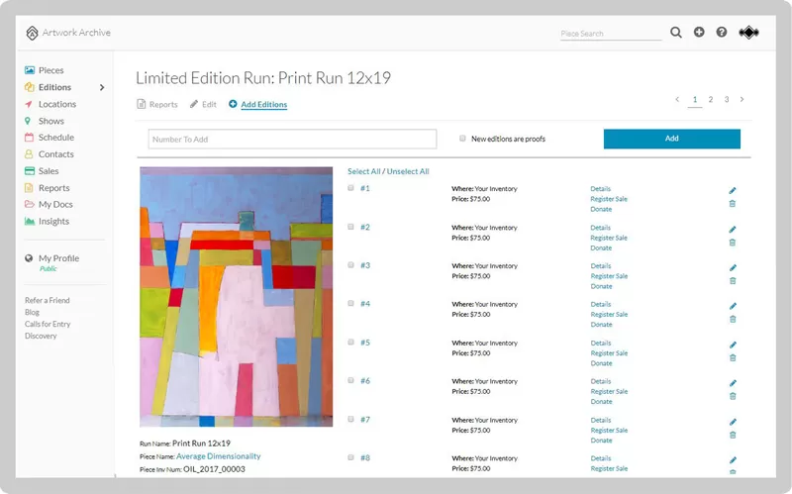Open the user account avatar icon
The image size is (792, 494).
tap(748, 33)
